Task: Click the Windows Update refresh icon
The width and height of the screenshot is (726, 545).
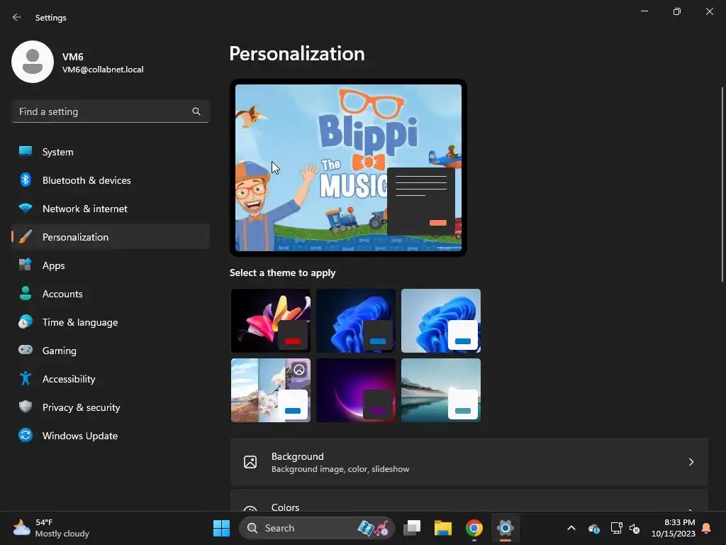Action: click(x=26, y=435)
